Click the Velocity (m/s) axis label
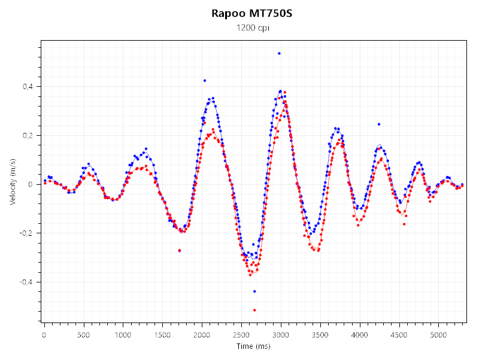 [x=13, y=182]
